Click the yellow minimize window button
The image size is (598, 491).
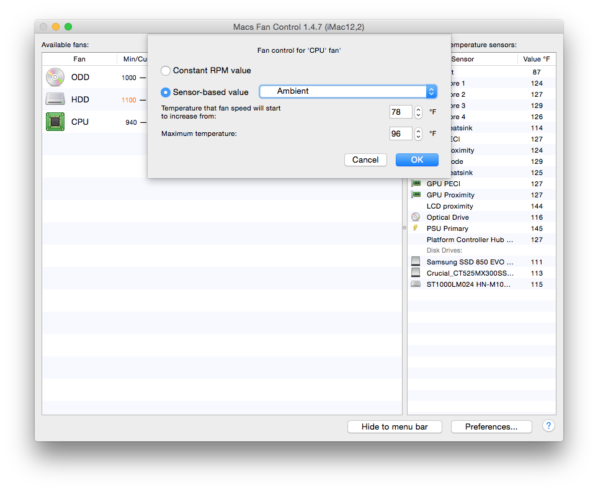tap(56, 26)
